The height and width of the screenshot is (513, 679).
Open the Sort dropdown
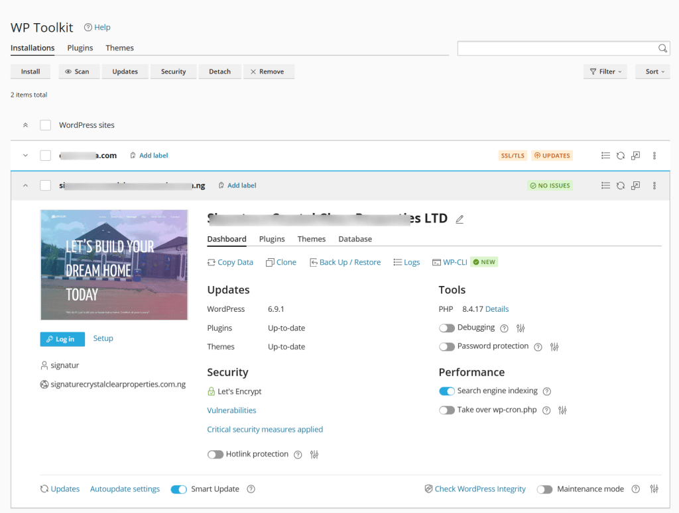click(652, 71)
